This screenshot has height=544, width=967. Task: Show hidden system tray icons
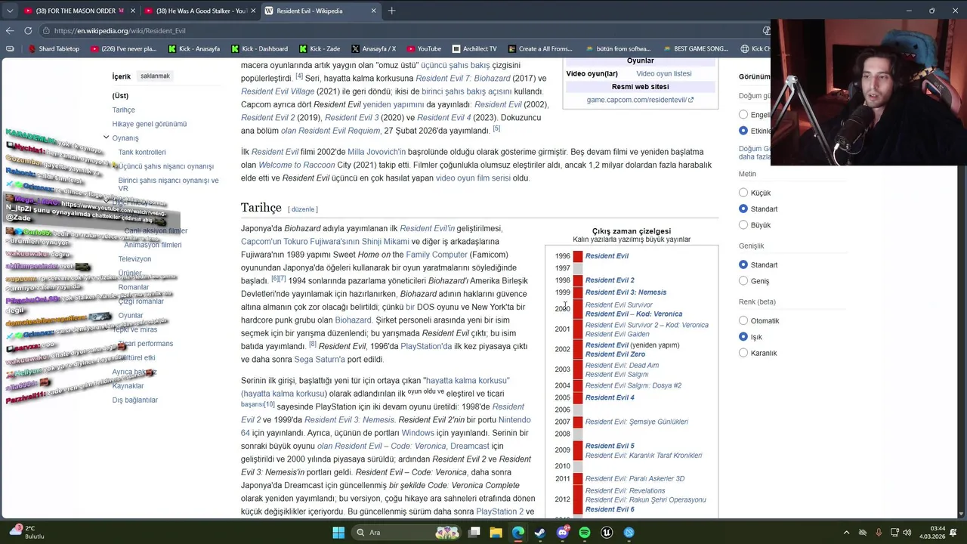(846, 533)
